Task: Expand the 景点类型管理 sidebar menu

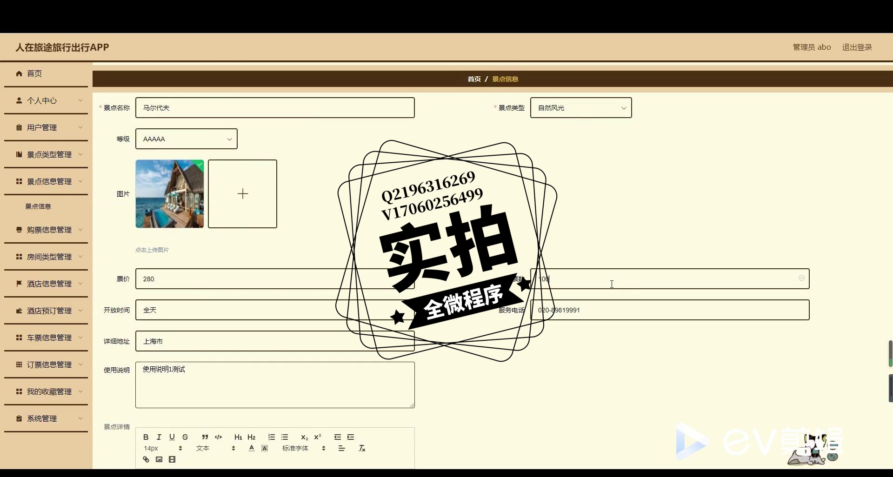Action: 46,154
